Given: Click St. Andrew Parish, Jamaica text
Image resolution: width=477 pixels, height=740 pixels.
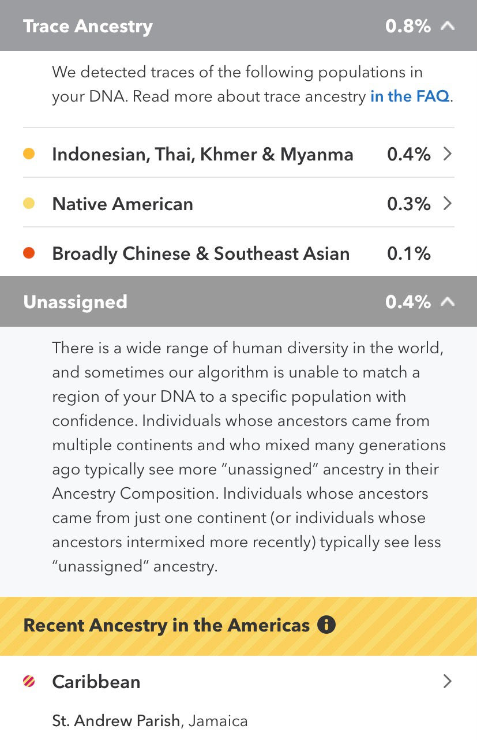Looking at the screenshot, I should (x=150, y=721).
